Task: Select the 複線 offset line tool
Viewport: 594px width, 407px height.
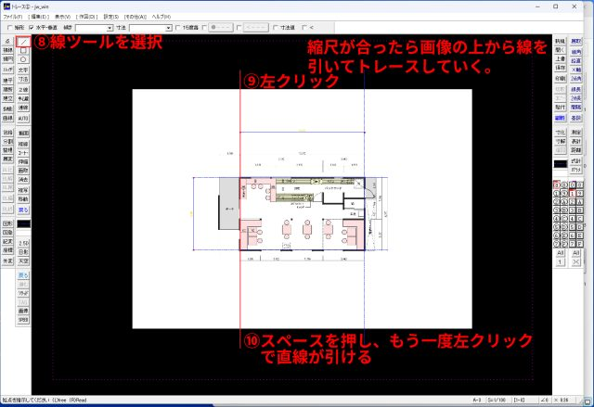Action: 24,145
